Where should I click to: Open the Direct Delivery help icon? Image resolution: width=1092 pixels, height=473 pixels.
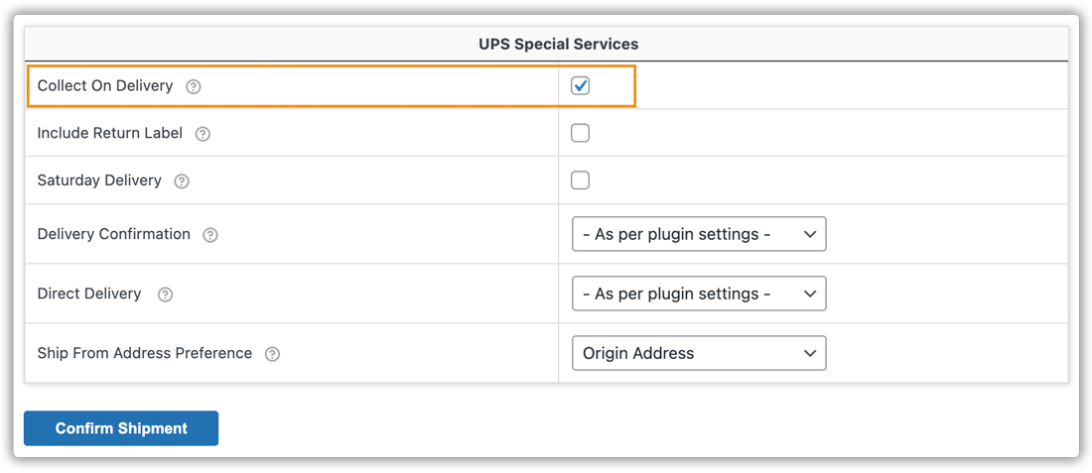165,295
